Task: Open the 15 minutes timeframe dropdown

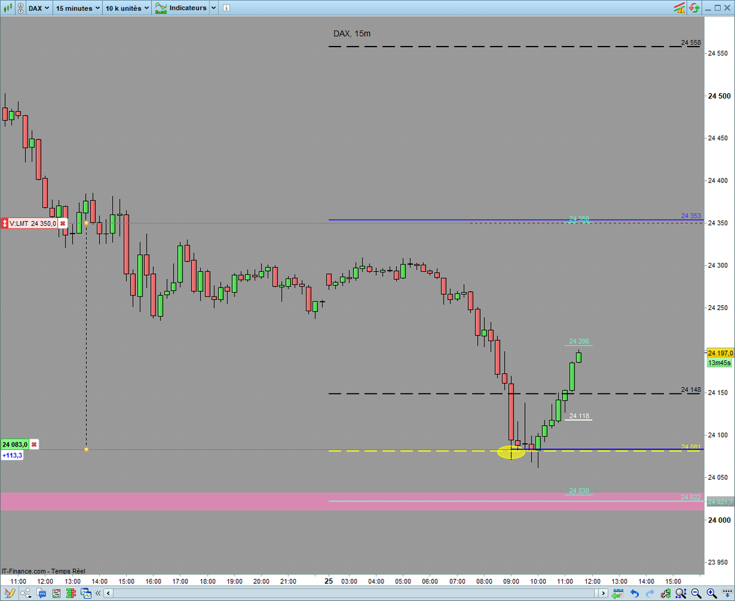Action: click(78, 9)
